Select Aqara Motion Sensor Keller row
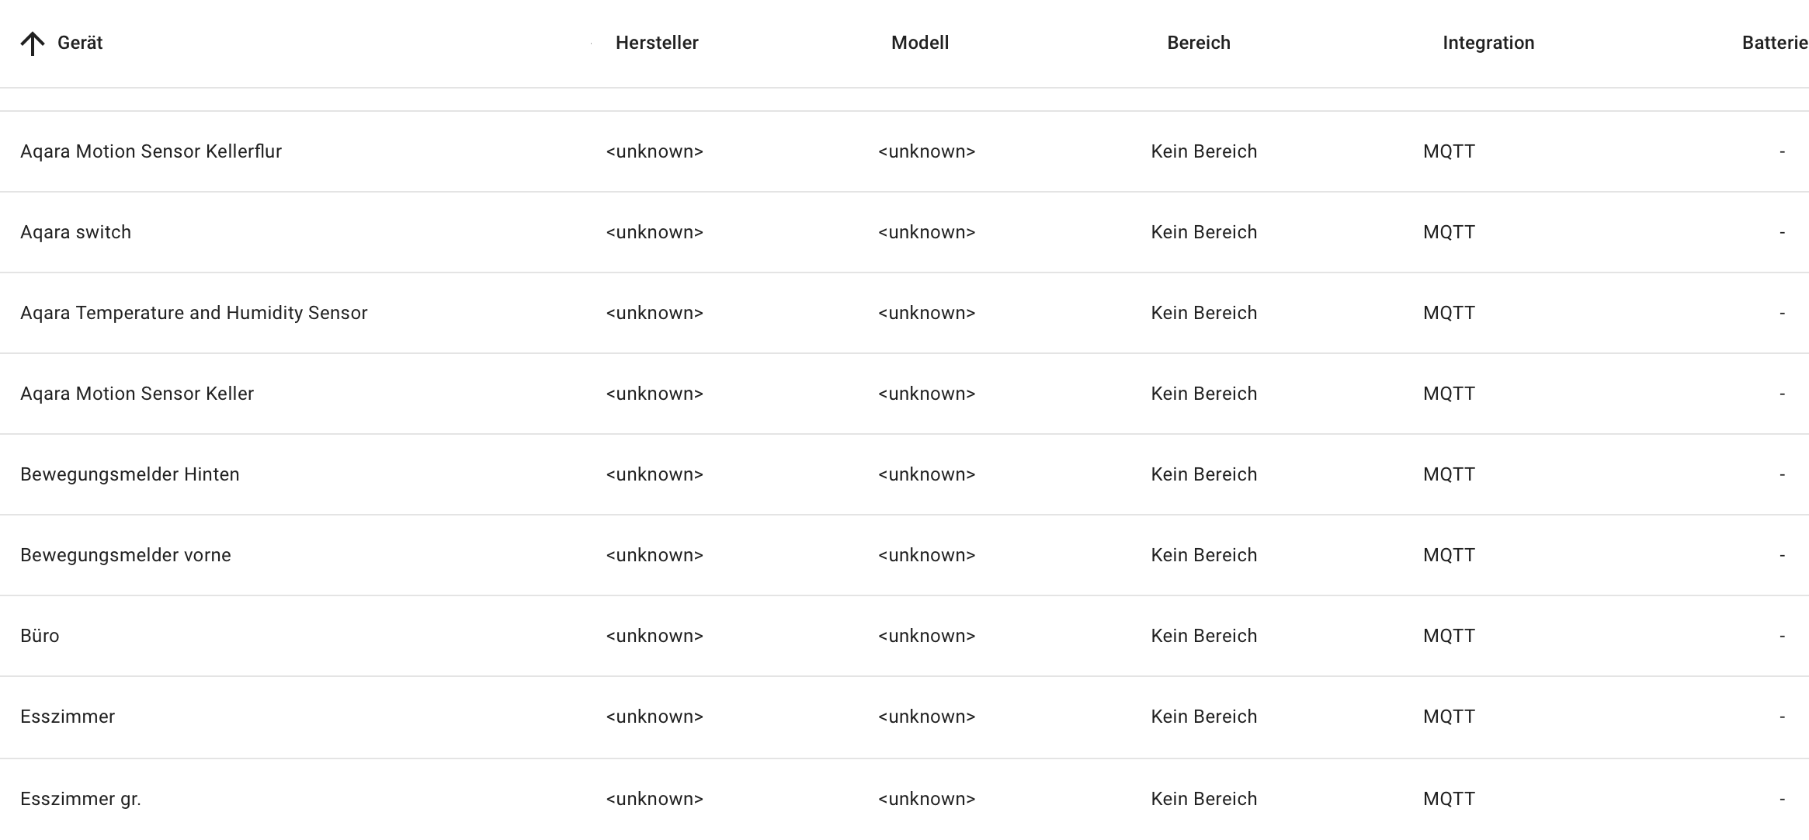The image size is (1809, 840). point(904,394)
